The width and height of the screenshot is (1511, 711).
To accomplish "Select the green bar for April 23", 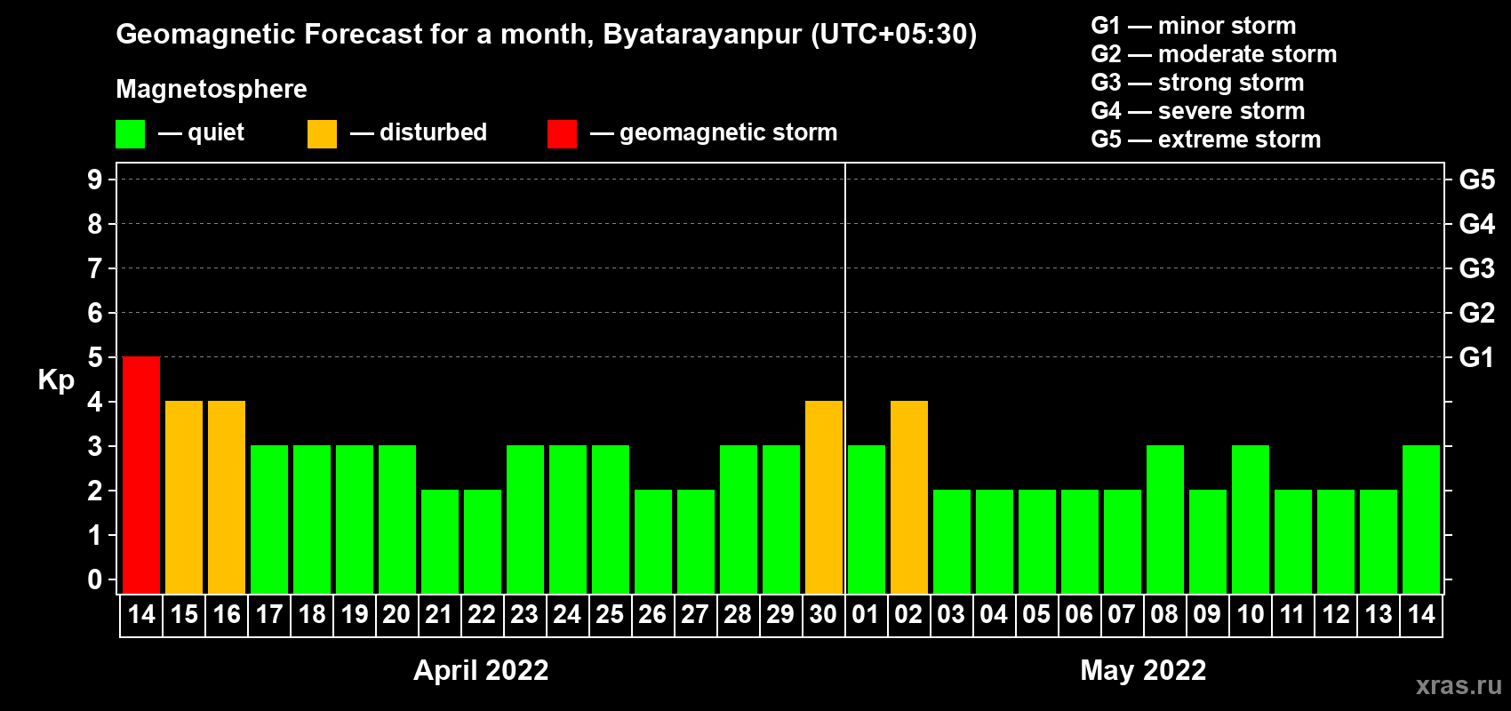I will (525, 519).
